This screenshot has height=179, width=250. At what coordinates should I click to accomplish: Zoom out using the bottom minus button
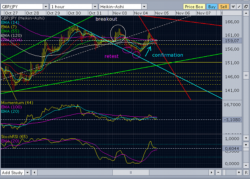coord(218,173)
